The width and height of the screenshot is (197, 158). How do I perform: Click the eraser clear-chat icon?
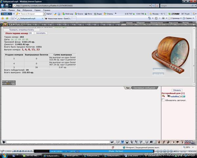118,142
